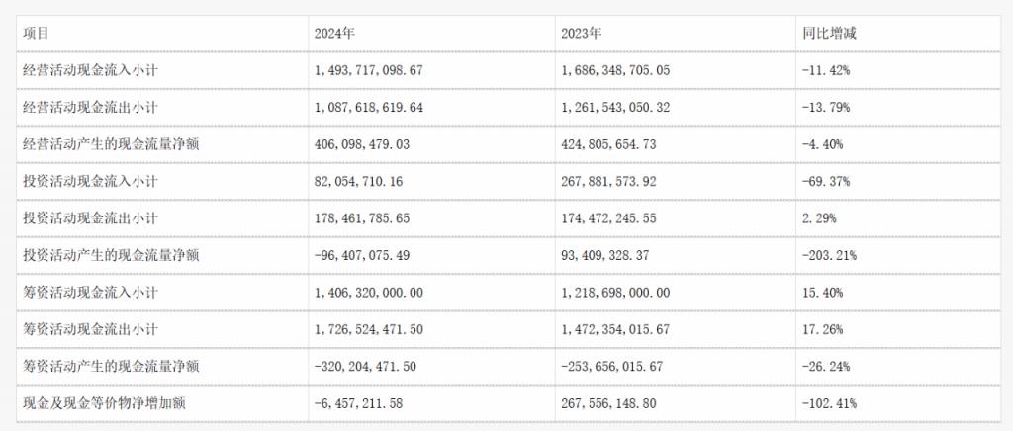Screen dimensions: 1013x431
Task: Select the 1,261,543,050.32 cell
Action: 615,107
